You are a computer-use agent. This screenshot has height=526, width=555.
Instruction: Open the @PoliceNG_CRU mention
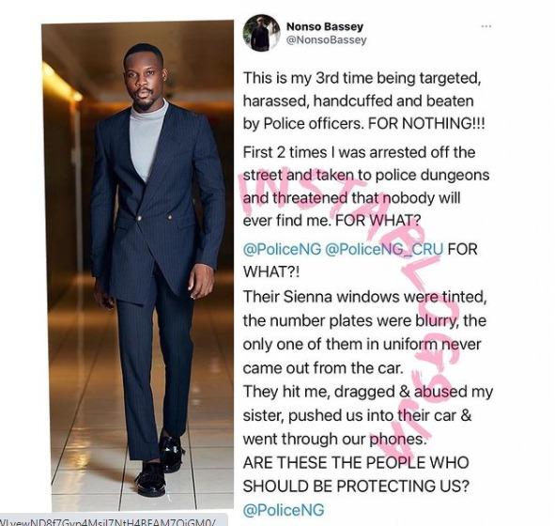[x=383, y=249]
